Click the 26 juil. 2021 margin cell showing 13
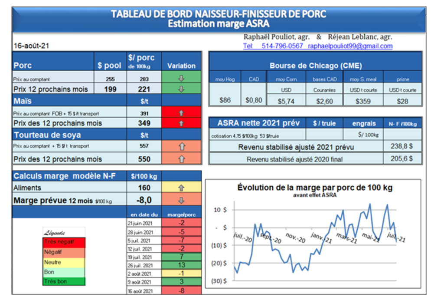The width and height of the screenshot is (444, 307). tap(181, 265)
